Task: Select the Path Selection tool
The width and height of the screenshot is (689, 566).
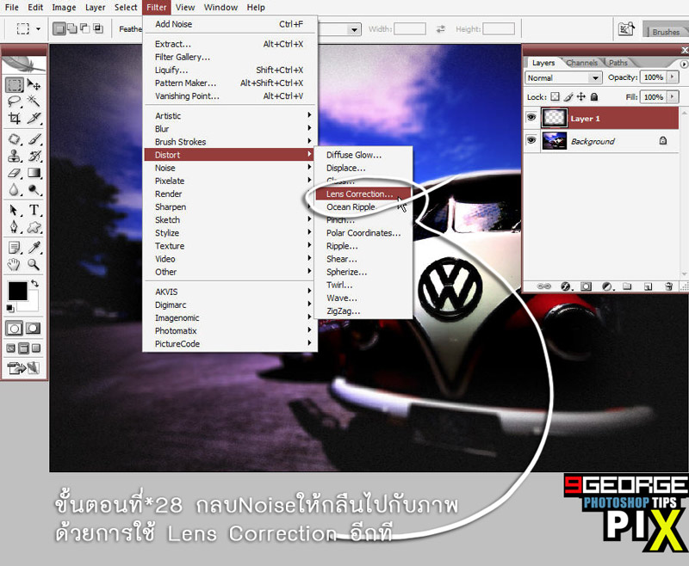Action: click(15, 211)
